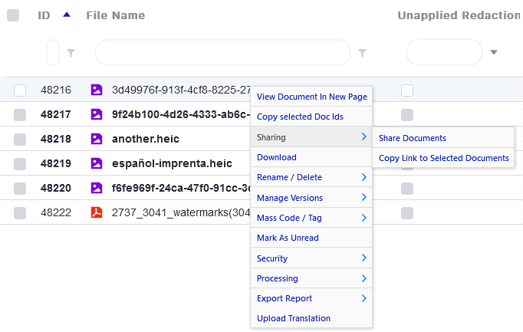Choose View Document In New Page
This screenshot has height=332, width=523.
coord(311,97)
